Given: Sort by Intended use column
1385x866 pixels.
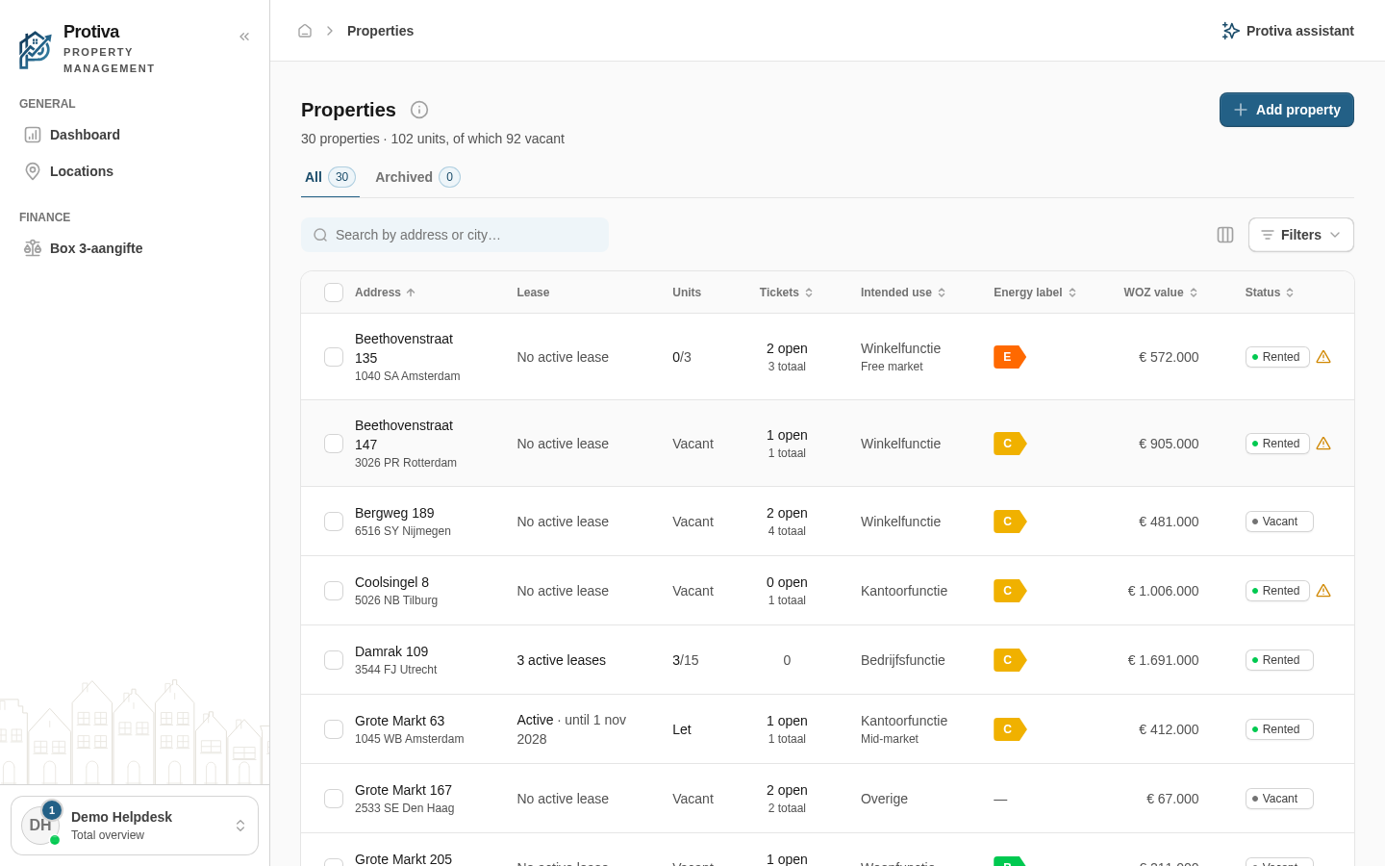Looking at the screenshot, I should coord(903,293).
